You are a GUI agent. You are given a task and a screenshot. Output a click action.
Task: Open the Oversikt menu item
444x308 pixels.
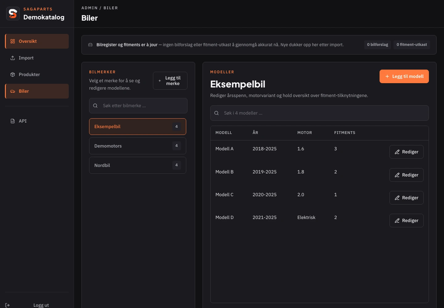[x=37, y=41]
